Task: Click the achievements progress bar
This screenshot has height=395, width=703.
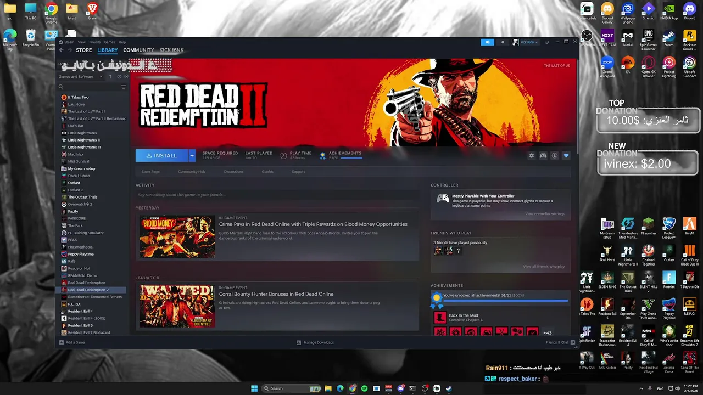Action: (506, 301)
